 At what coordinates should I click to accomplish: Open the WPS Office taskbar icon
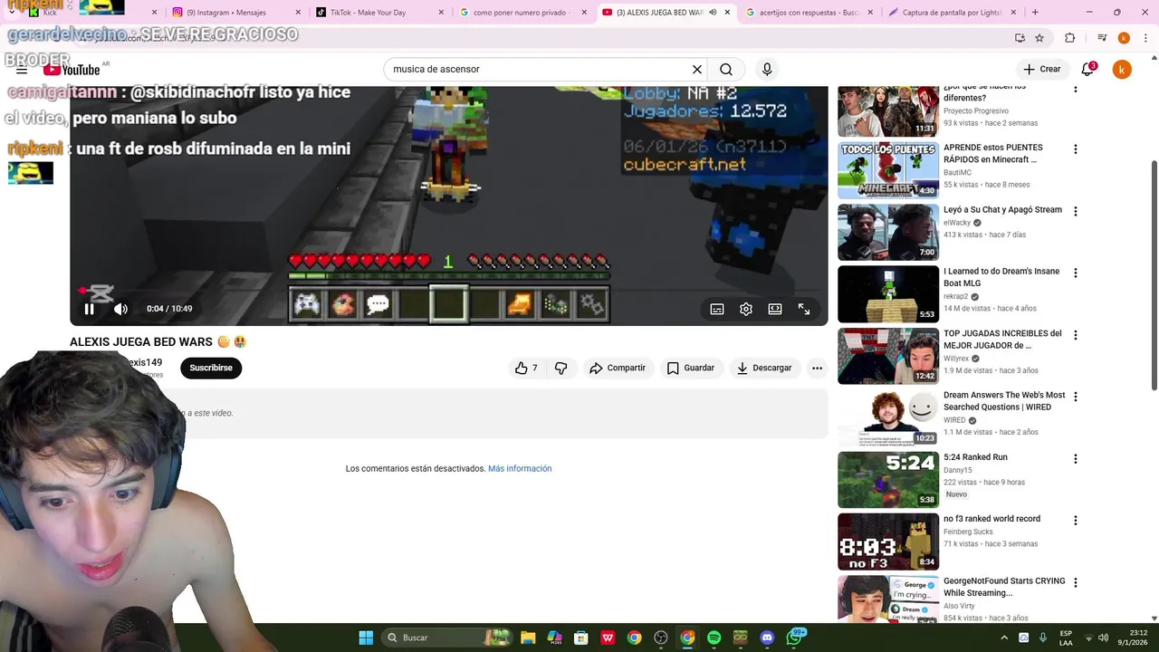pos(608,638)
